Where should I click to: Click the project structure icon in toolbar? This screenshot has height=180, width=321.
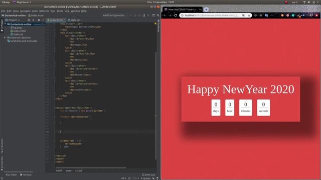tap(153, 15)
